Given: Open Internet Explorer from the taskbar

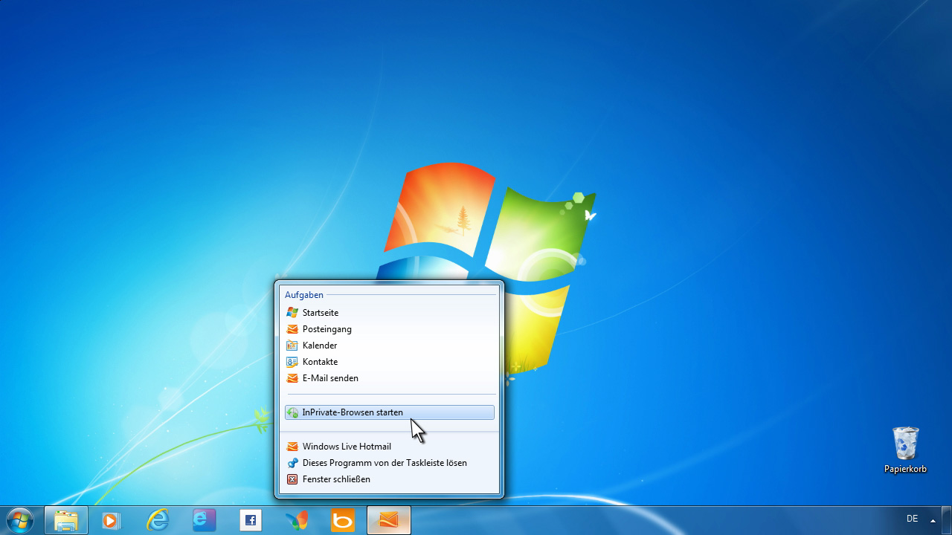Looking at the screenshot, I should tap(158, 520).
